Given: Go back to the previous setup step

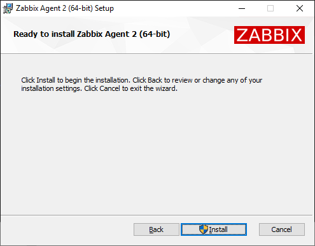Looking at the screenshot, I should click(x=157, y=229).
